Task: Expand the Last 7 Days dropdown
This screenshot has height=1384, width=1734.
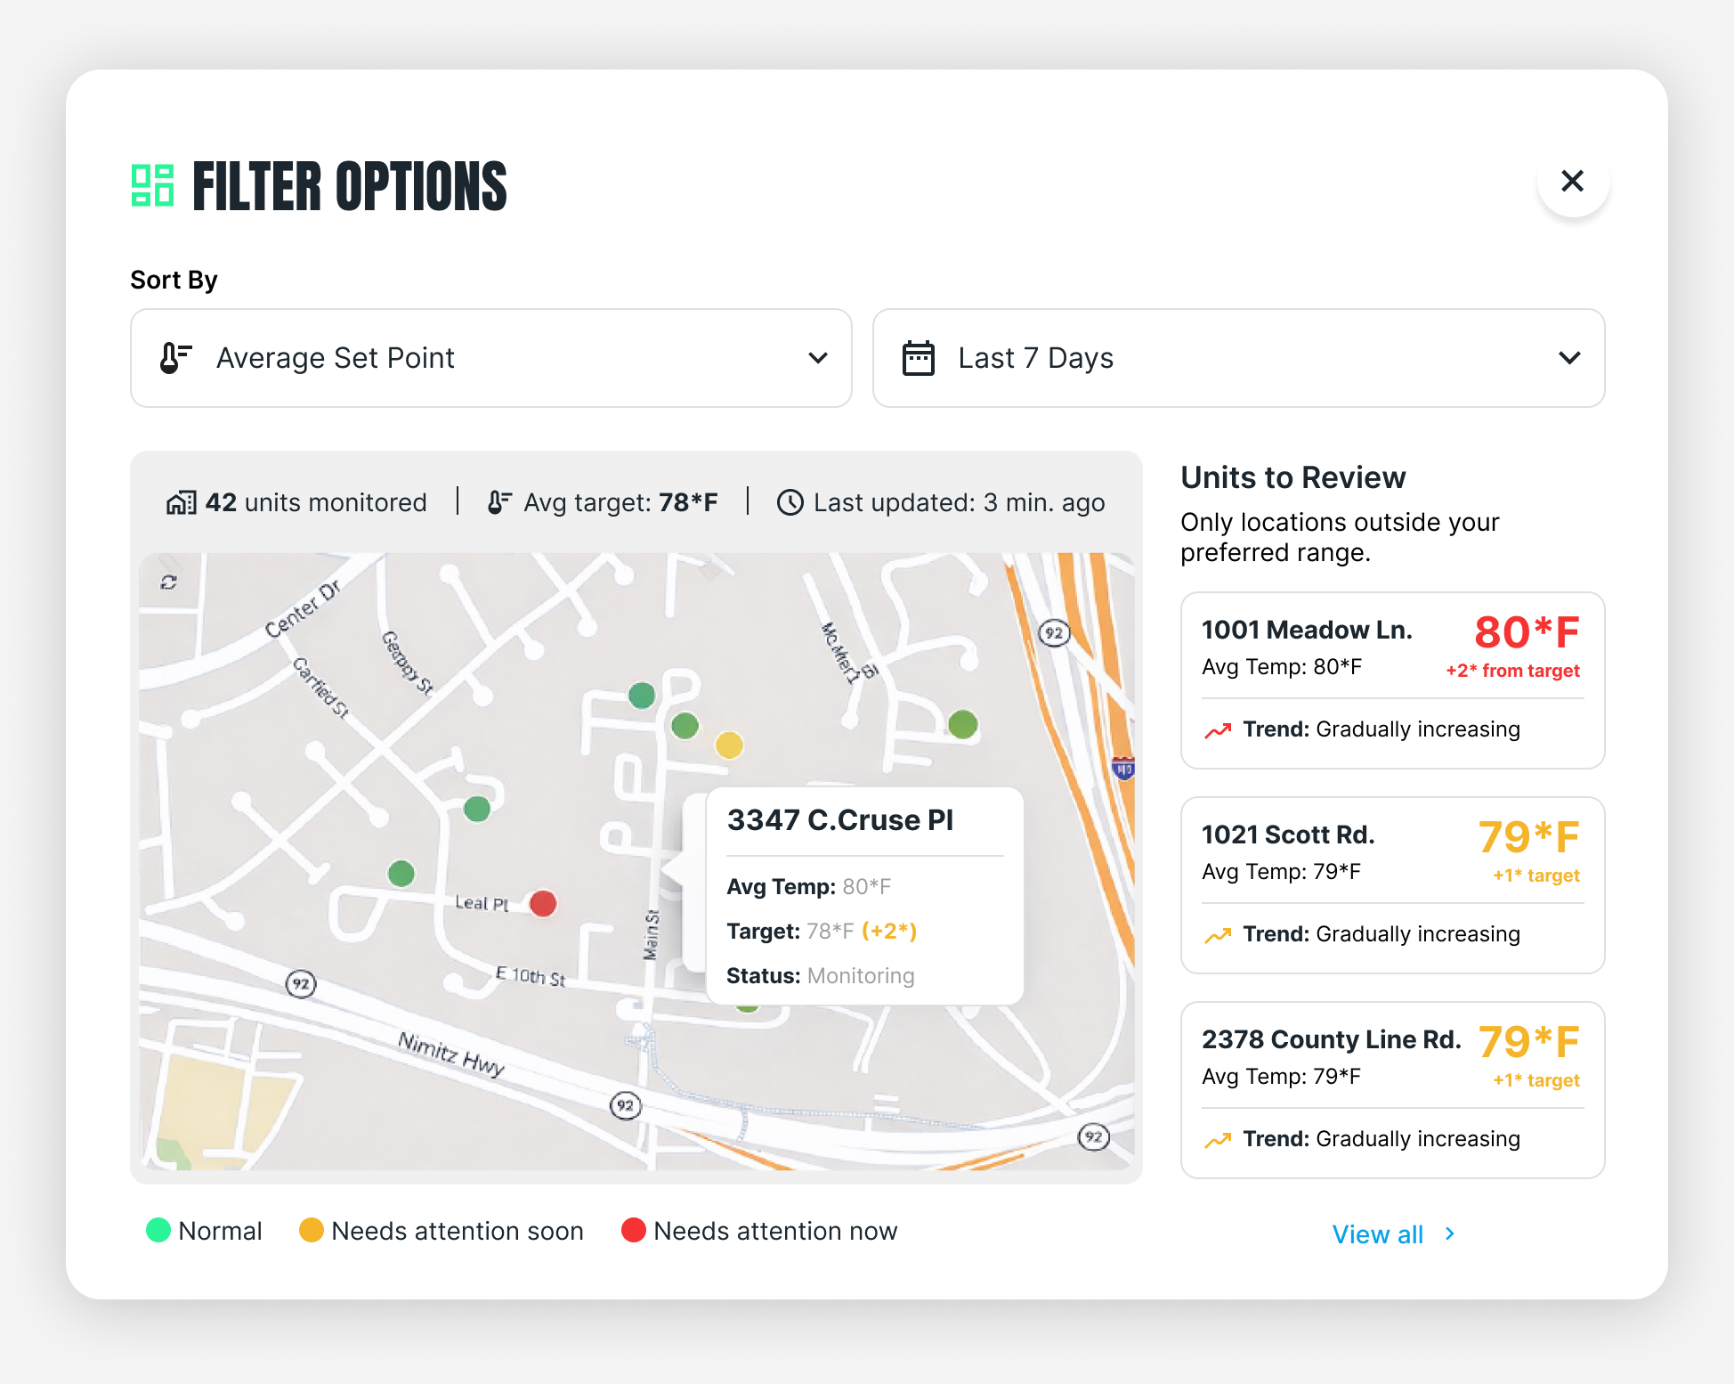Action: (x=1238, y=358)
